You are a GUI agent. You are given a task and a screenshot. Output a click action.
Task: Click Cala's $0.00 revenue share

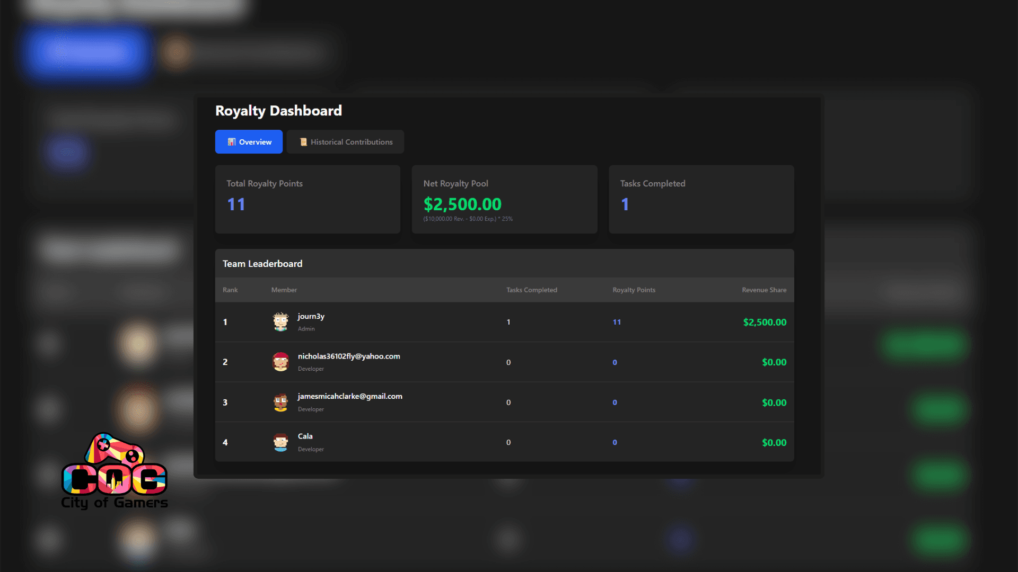click(x=774, y=442)
